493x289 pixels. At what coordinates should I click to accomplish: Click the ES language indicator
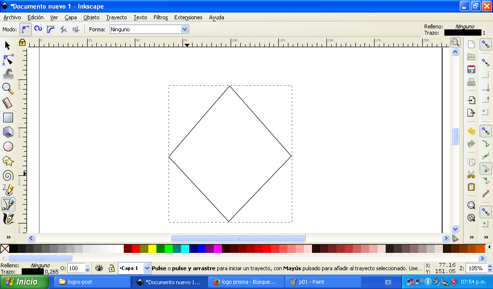pyautogui.click(x=389, y=282)
